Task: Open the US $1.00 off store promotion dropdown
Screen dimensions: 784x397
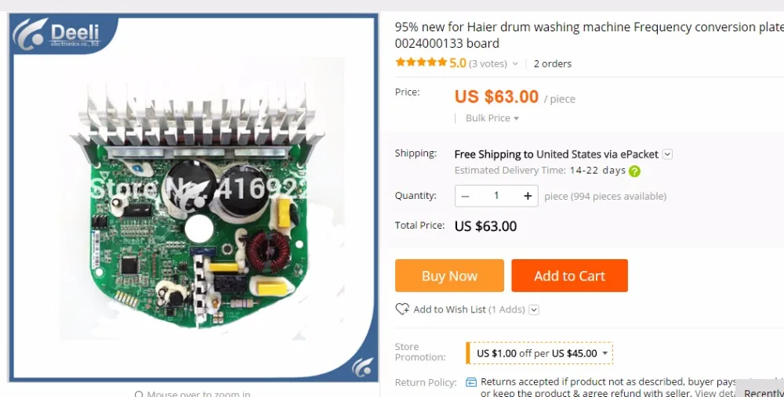Action: [x=539, y=353]
